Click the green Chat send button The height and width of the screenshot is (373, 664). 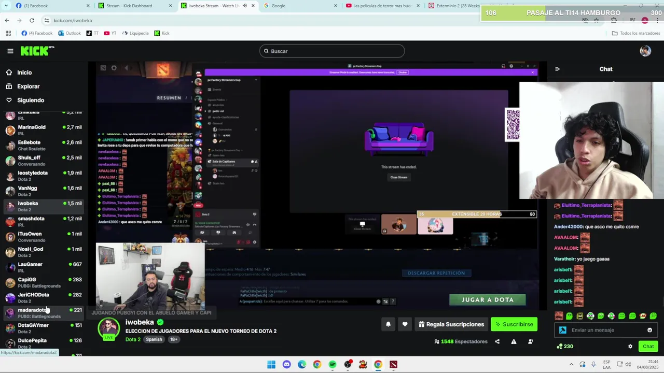click(648, 347)
